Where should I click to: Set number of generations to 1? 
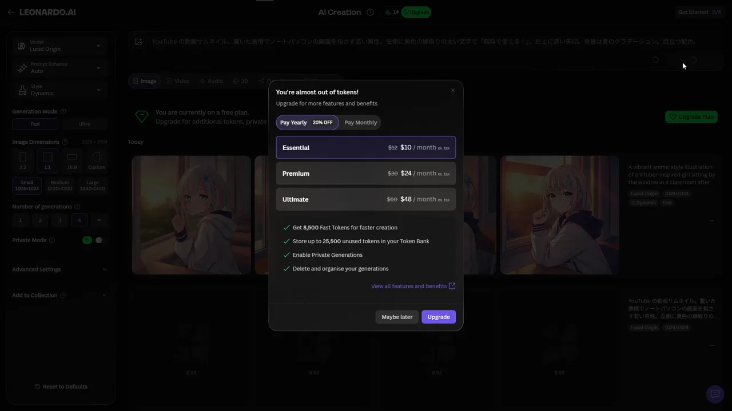[21, 220]
